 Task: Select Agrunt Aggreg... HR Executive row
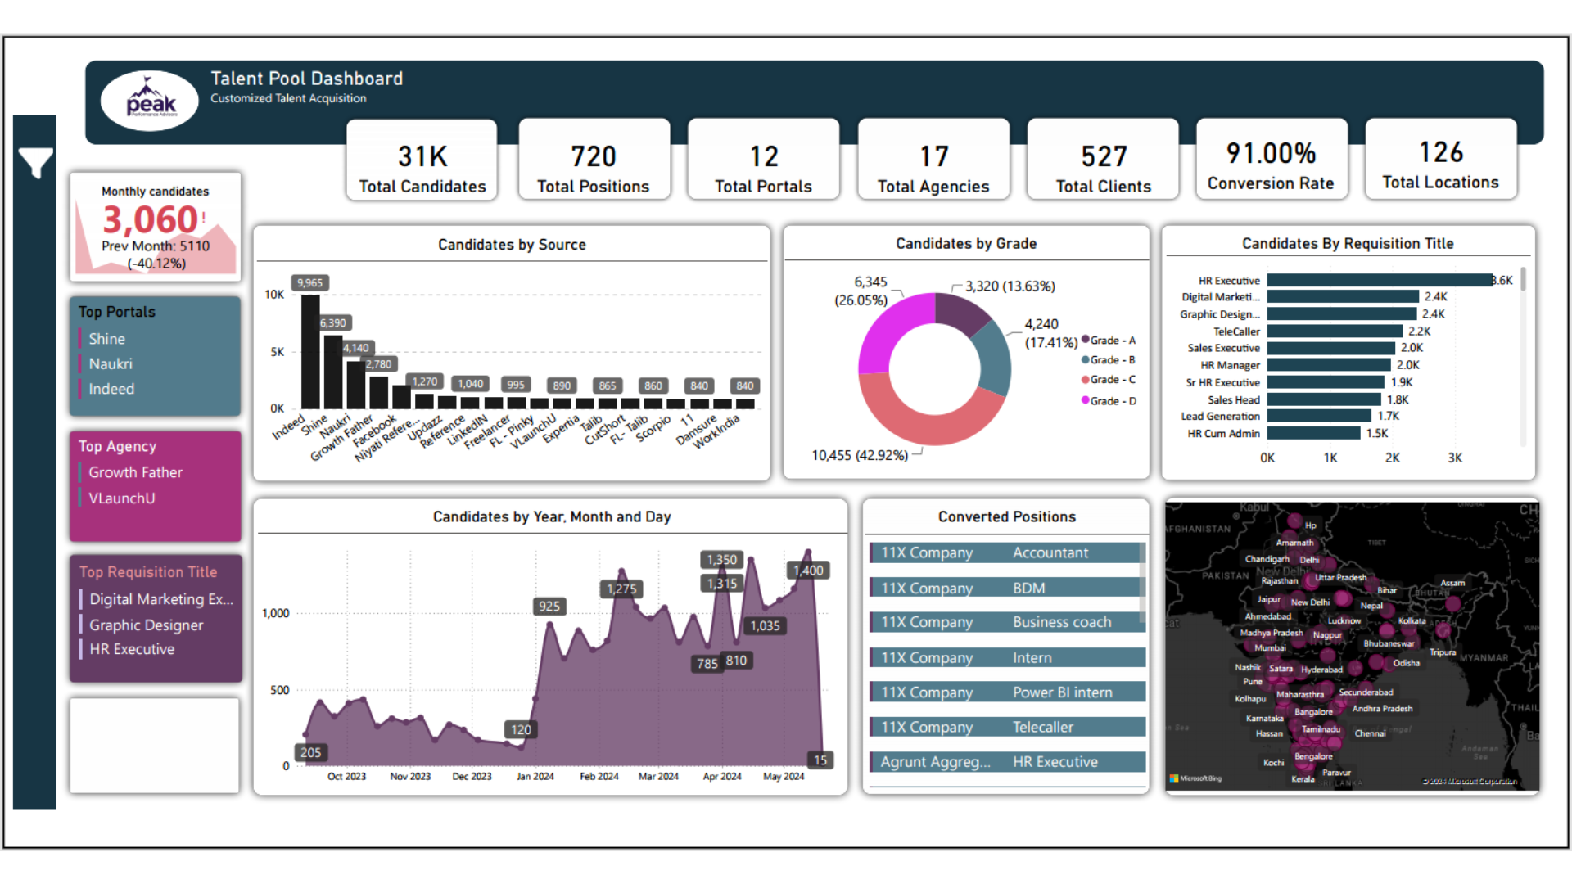tap(1007, 762)
